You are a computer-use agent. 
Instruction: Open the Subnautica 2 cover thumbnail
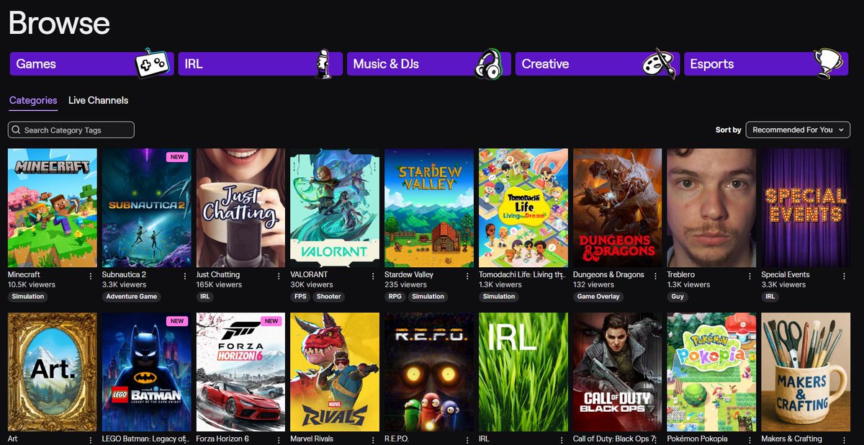[147, 208]
